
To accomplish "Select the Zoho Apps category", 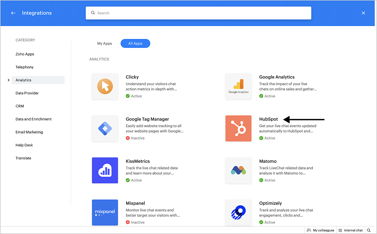I will [25, 54].
